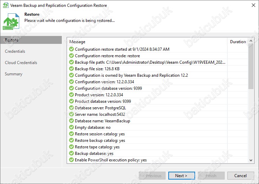Click green check icon beside Server name

click(x=71, y=114)
